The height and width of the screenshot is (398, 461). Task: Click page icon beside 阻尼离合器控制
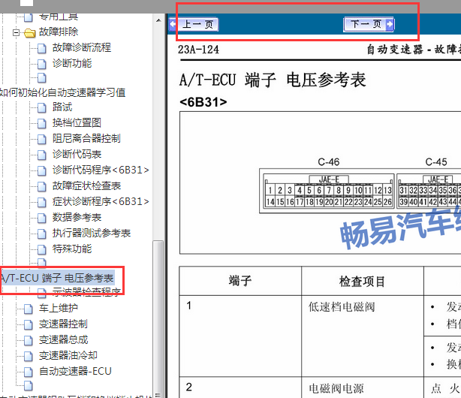(x=42, y=139)
